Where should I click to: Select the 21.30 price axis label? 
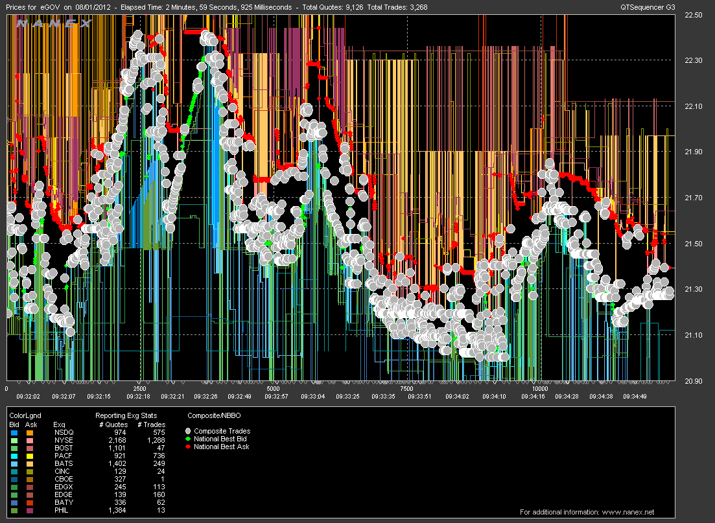[694, 289]
